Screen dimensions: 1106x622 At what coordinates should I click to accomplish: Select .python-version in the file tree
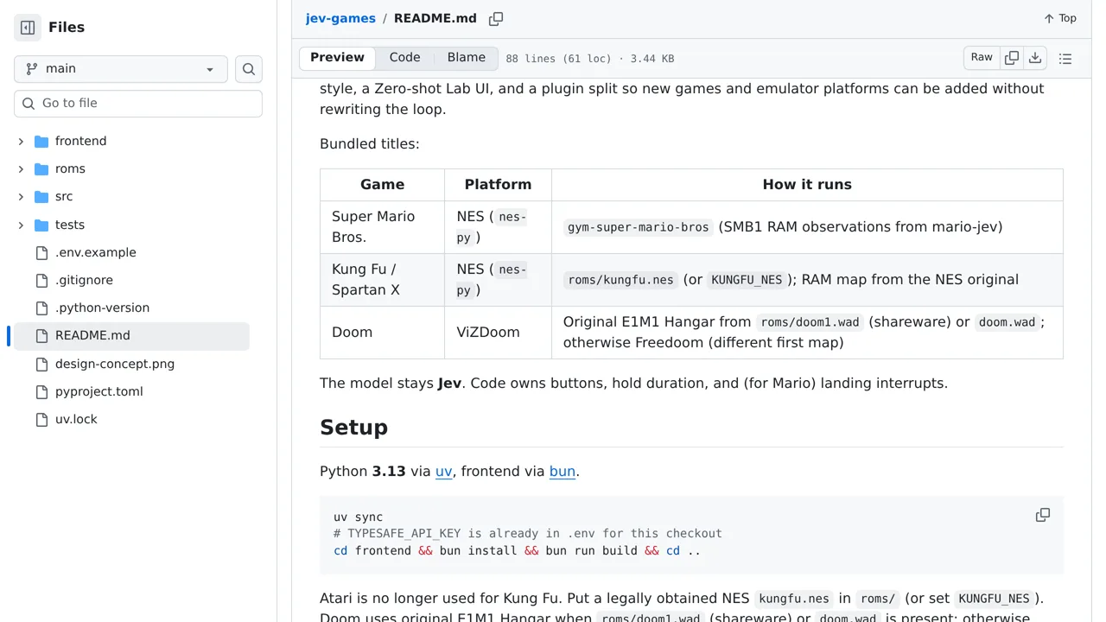tap(102, 308)
